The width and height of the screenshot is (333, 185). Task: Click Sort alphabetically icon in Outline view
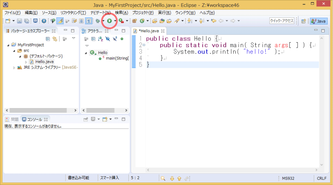point(101,38)
